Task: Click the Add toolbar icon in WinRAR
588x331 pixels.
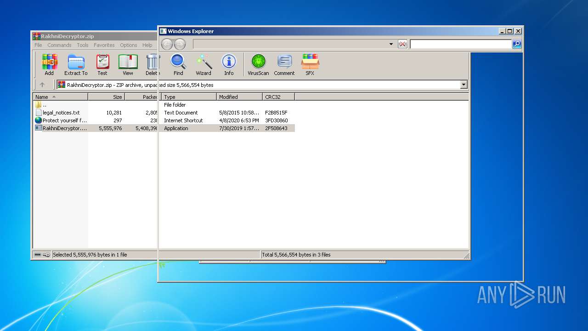Action: tap(49, 64)
